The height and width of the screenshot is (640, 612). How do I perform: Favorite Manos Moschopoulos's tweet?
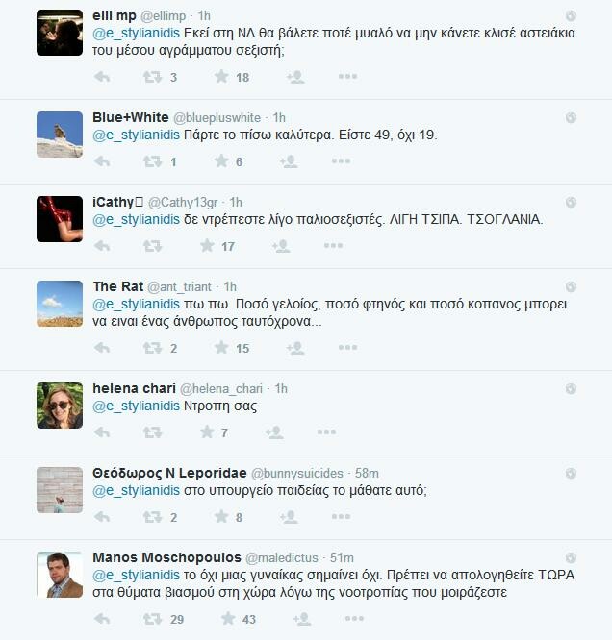228,619
